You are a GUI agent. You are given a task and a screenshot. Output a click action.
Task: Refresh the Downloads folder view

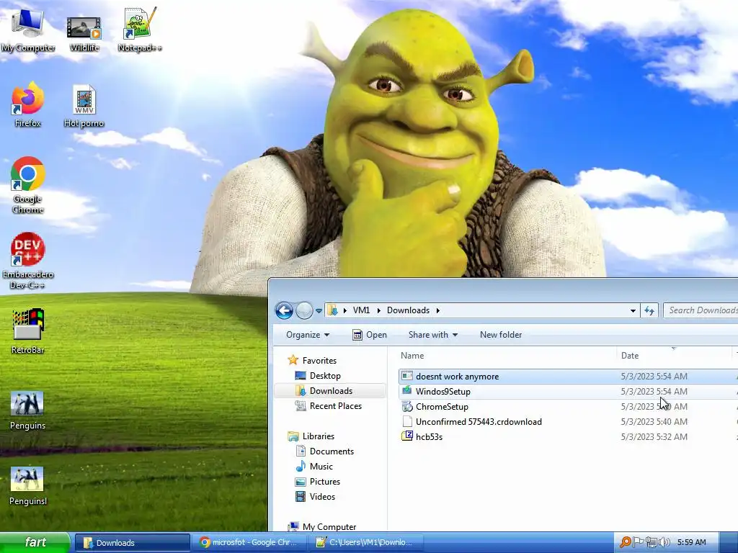pyautogui.click(x=649, y=310)
